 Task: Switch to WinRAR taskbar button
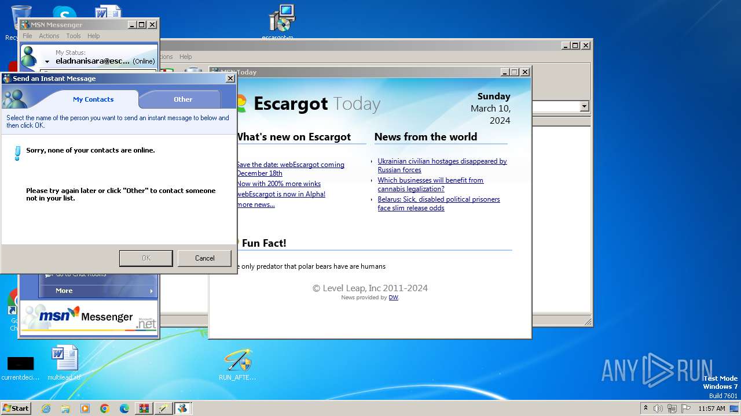[x=144, y=408]
